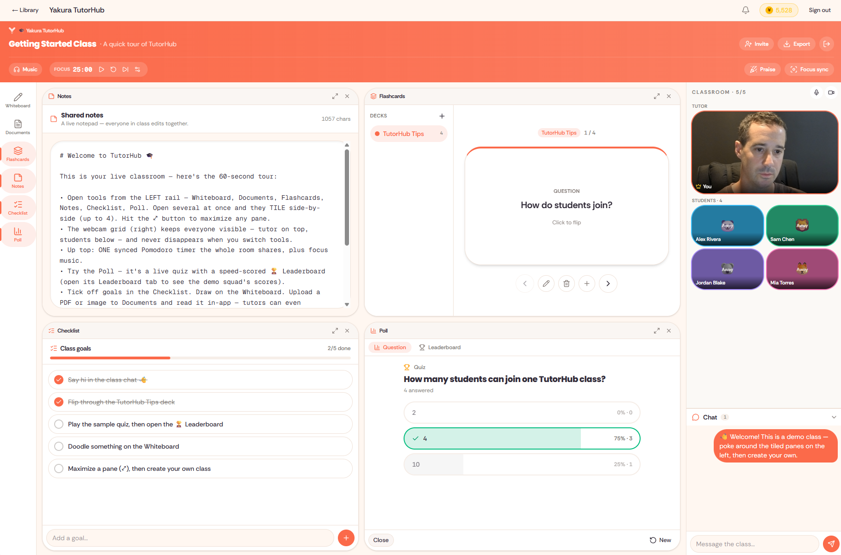Viewport: 841px width, 555px height.
Task: Check 'Doodle something on the Whiteboard' goal
Action: point(59,446)
